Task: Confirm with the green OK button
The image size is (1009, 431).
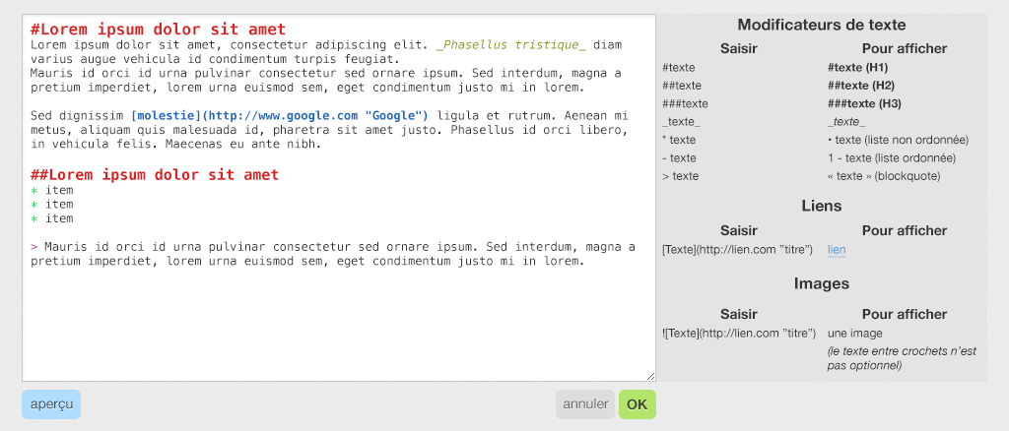Action: (x=638, y=404)
